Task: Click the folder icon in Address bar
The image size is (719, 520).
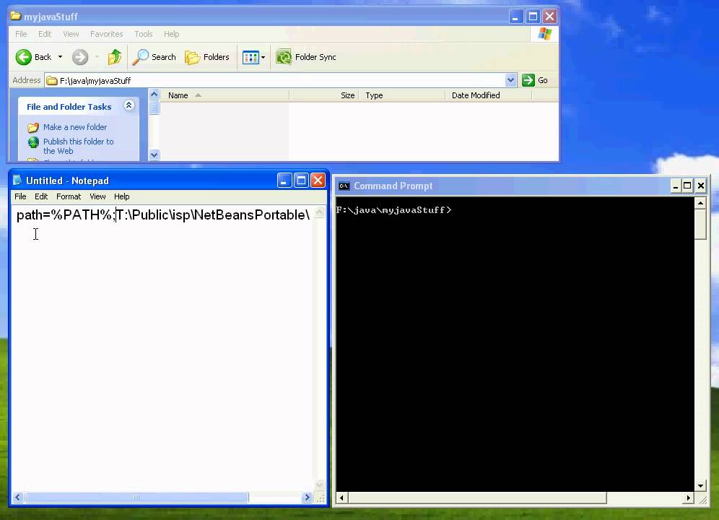Action: pos(52,81)
